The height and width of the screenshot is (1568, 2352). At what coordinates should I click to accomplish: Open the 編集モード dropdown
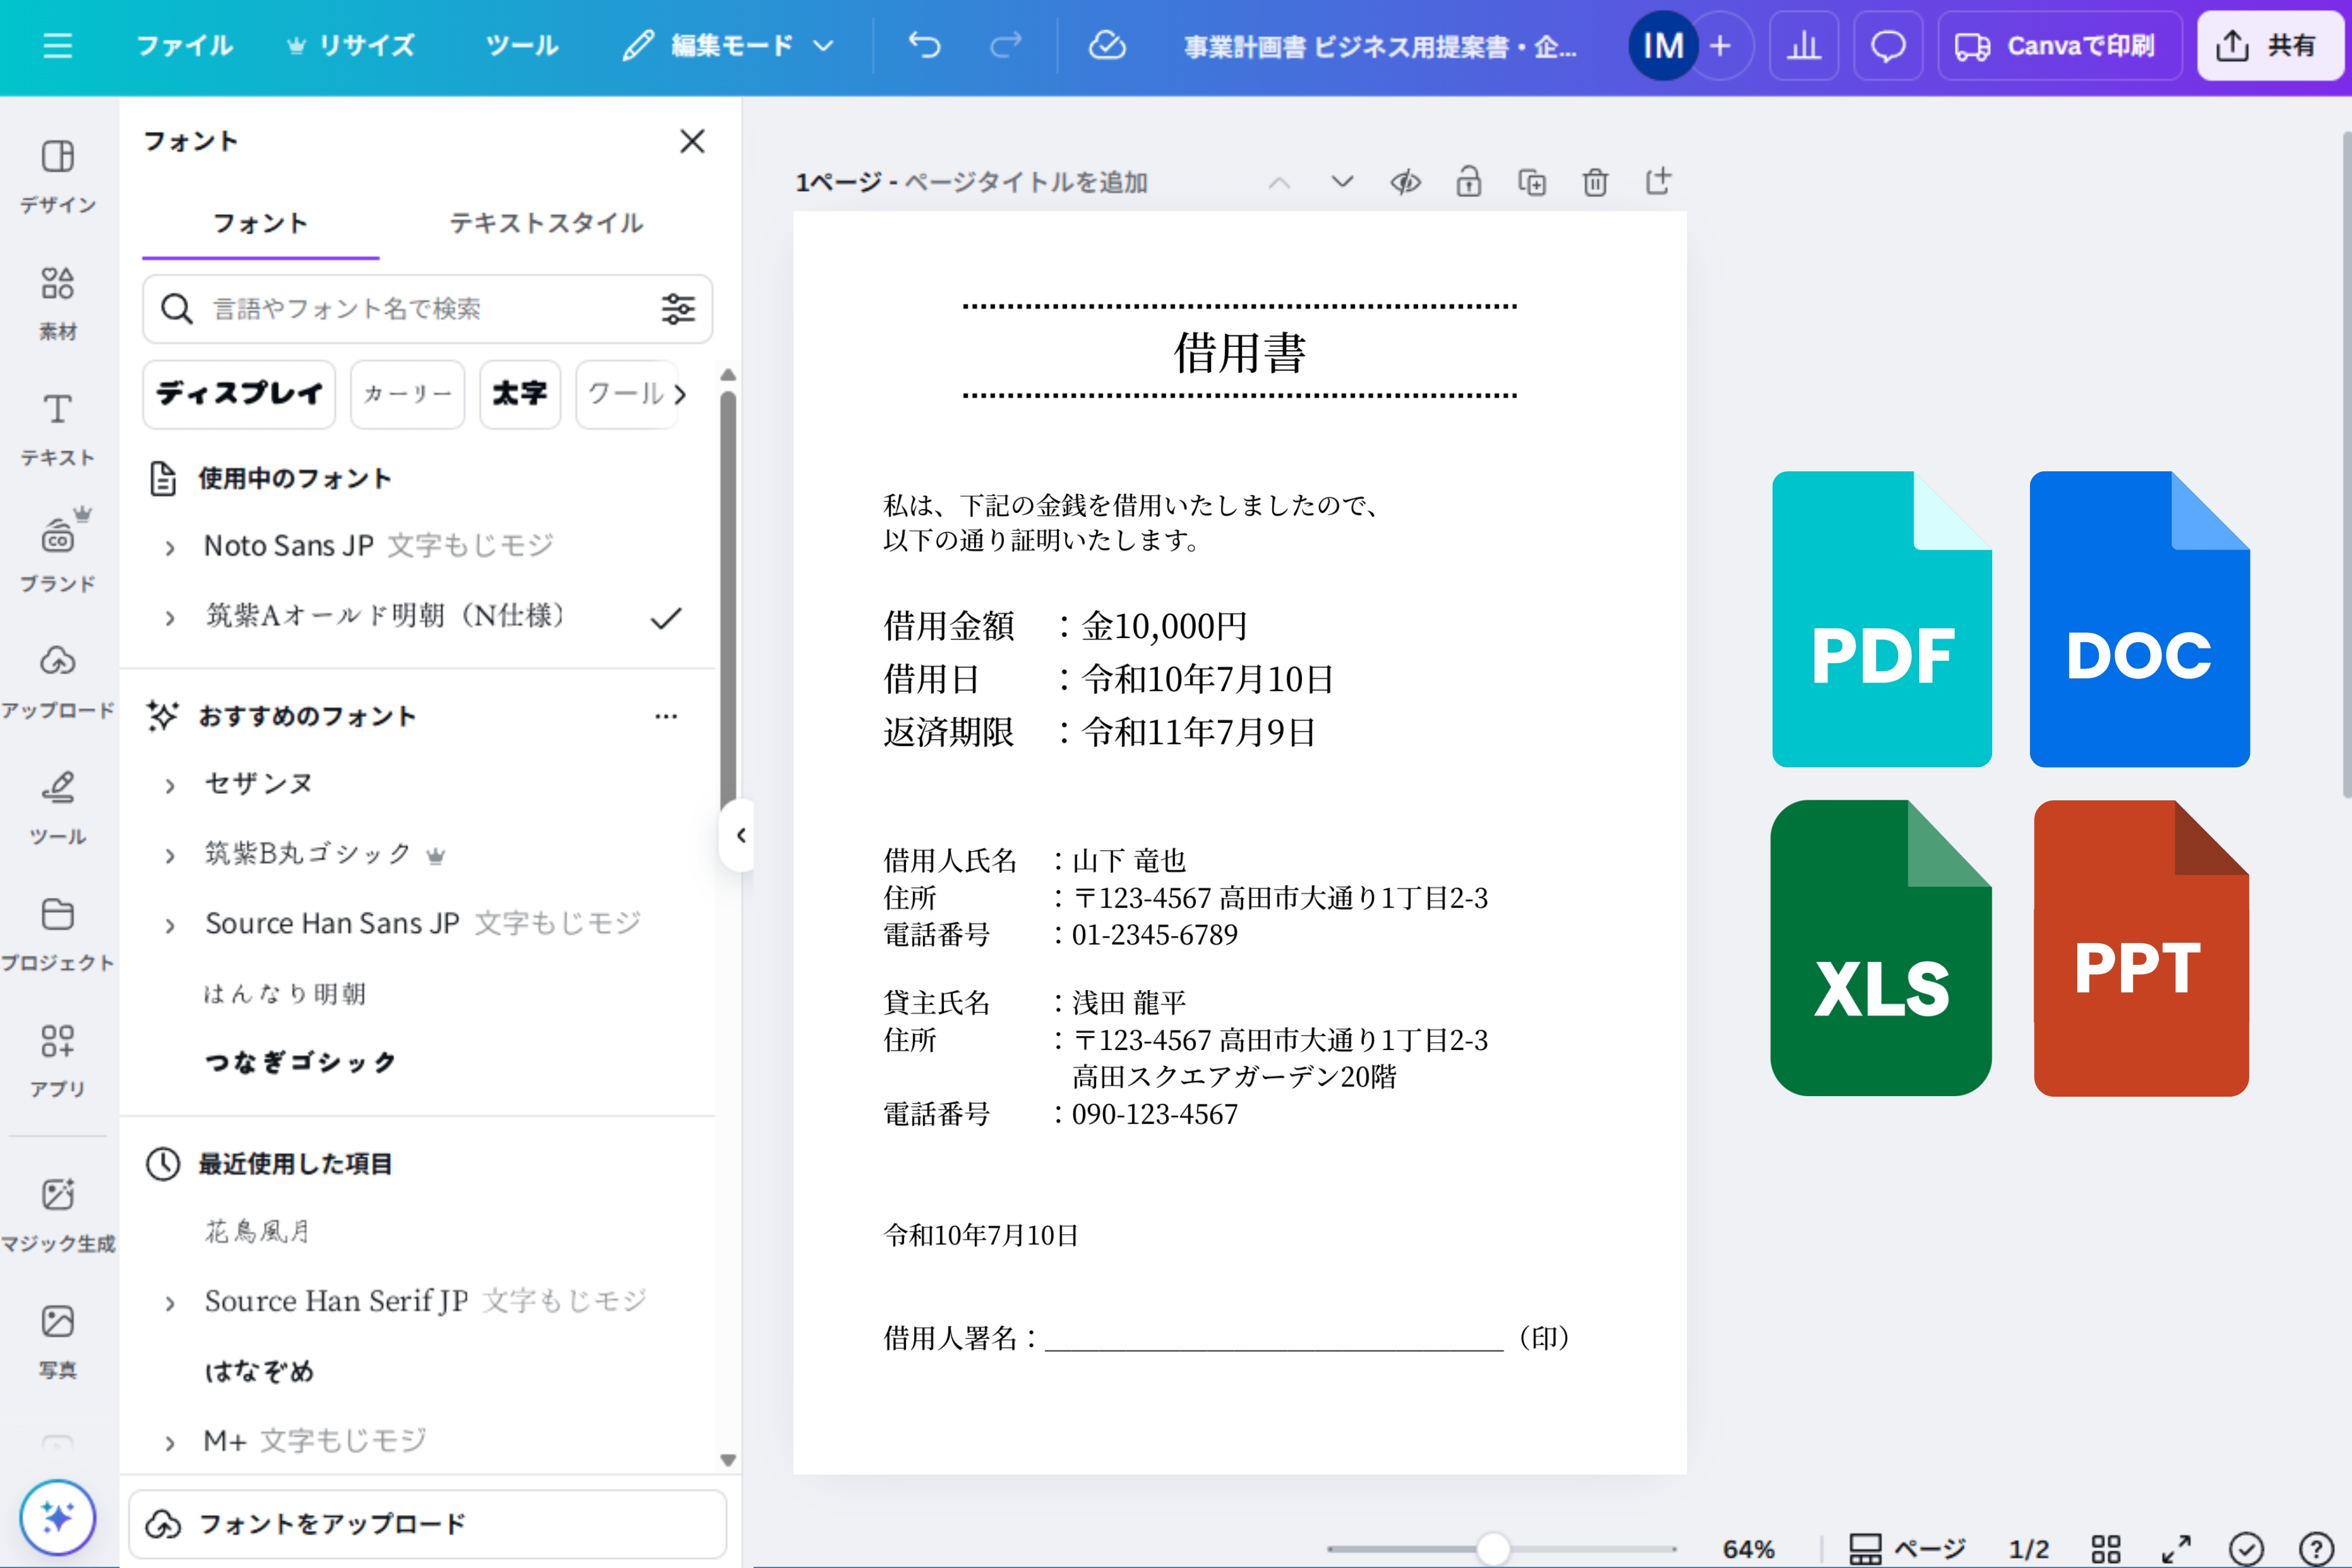click(x=728, y=46)
